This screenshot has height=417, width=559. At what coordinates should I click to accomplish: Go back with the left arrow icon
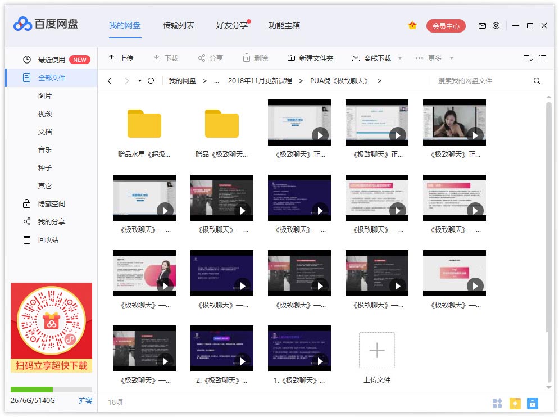point(110,81)
